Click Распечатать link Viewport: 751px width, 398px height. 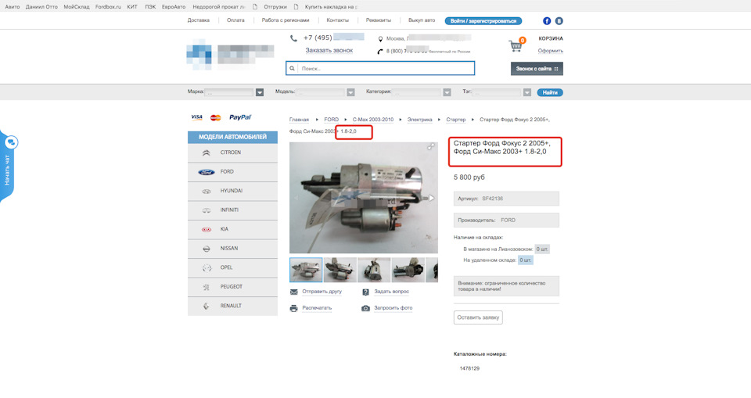[317, 308]
